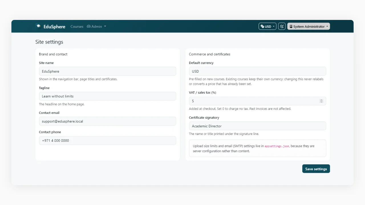This screenshot has height=205, width=365.
Task: Open the System Administrator user menu
Action: (x=309, y=26)
